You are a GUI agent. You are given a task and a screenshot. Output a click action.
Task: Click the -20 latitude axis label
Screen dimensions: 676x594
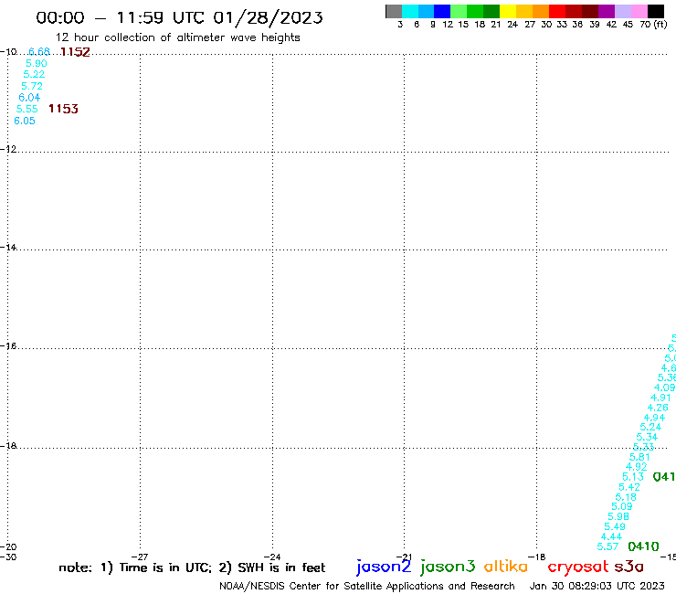coord(8,547)
